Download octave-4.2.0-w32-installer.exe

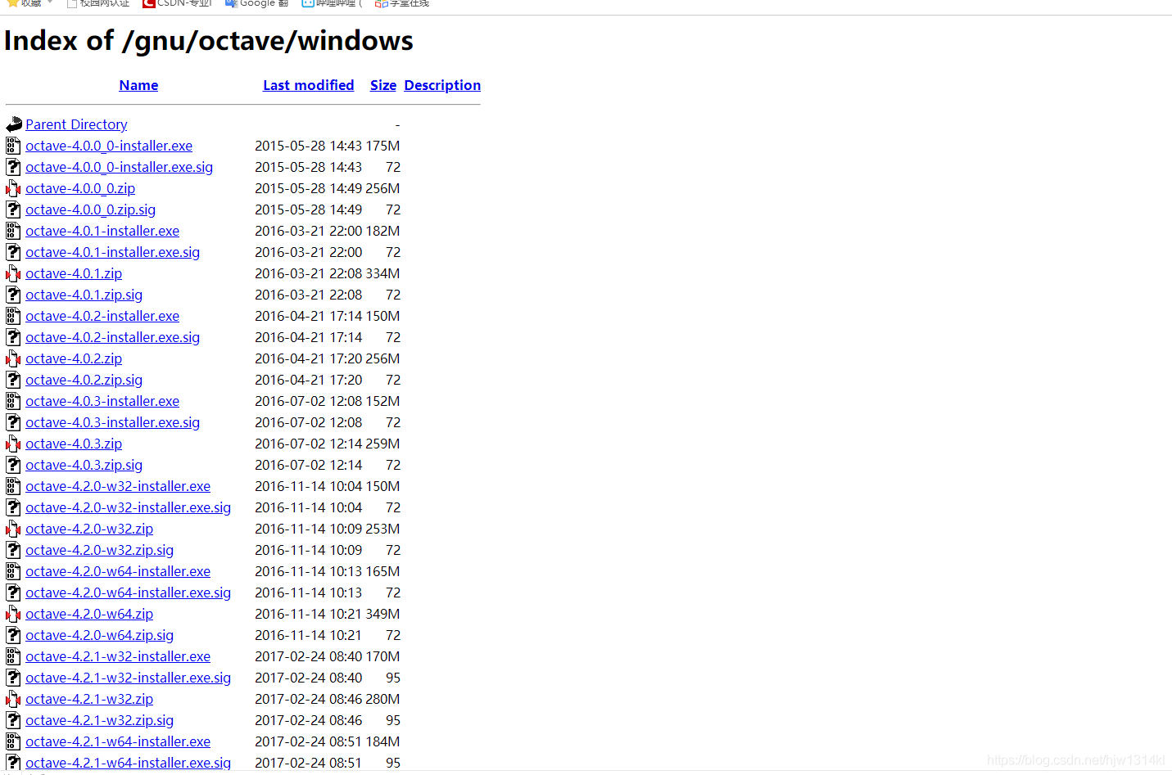pyautogui.click(x=118, y=486)
